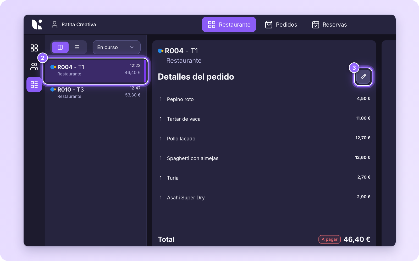This screenshot has width=419, height=261.
Task: Open the Pedidos tab
Action: [x=281, y=25]
